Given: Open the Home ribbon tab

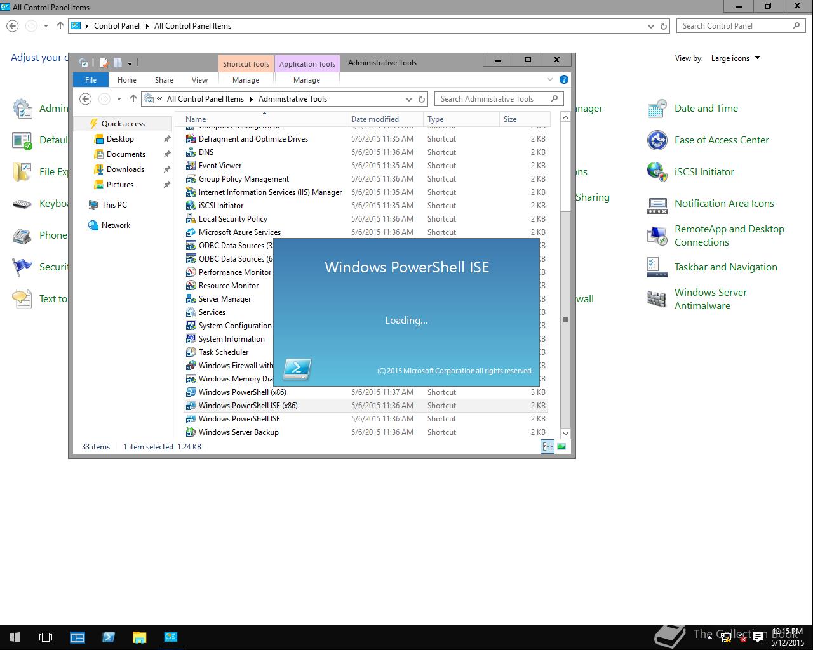Looking at the screenshot, I should click(127, 80).
